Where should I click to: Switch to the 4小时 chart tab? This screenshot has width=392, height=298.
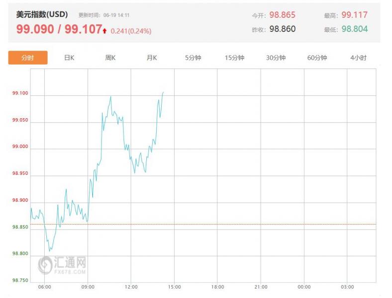click(x=358, y=58)
